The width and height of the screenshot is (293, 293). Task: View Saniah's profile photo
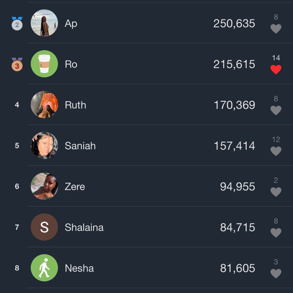click(x=44, y=146)
